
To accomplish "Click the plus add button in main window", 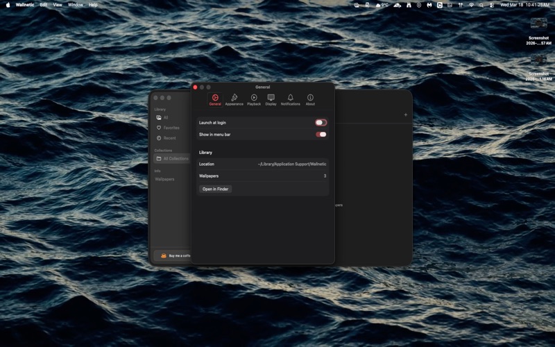I will tap(406, 115).
